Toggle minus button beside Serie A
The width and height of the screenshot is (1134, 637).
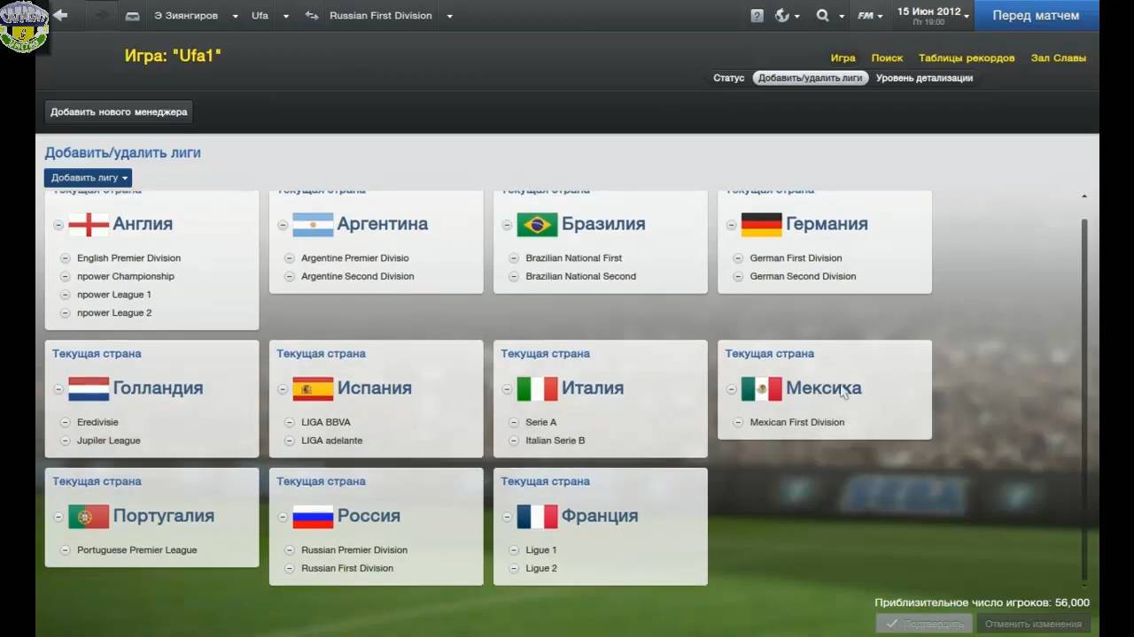click(x=514, y=422)
